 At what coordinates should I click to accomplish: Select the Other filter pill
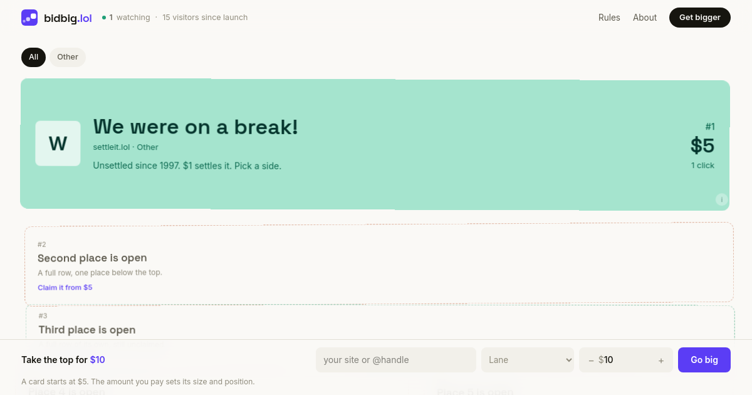click(x=68, y=57)
